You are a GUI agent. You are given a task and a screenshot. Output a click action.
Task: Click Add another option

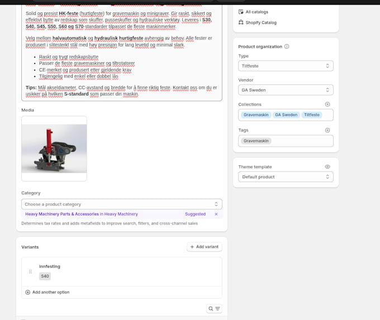[x=47, y=293]
